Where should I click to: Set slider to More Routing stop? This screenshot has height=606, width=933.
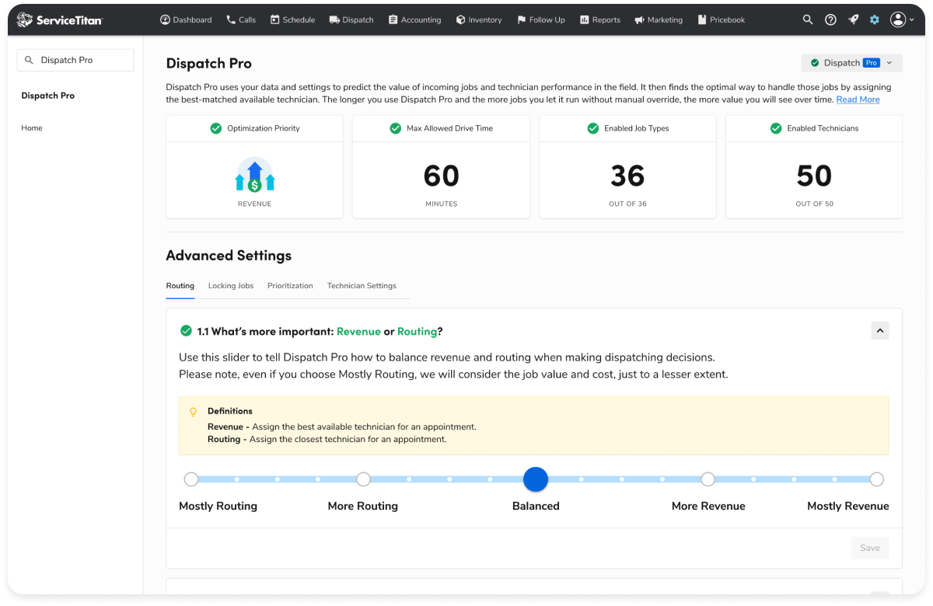pos(363,479)
